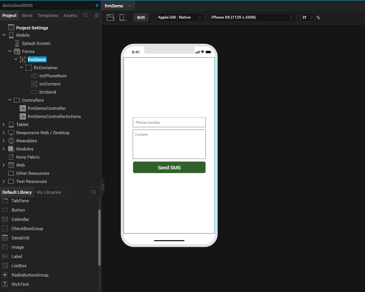Expand the Responsive Web / Desktop node
This screenshot has width=365, height=292.
pos(3,133)
